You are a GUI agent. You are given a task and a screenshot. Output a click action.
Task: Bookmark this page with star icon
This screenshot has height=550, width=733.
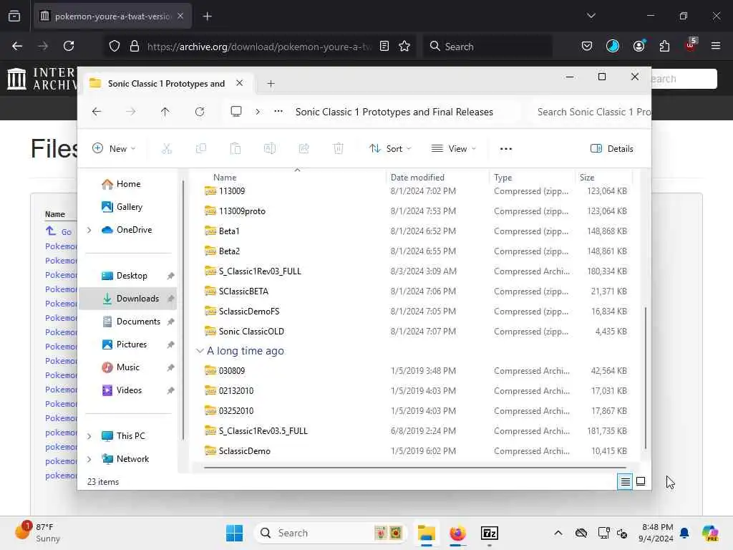click(x=404, y=46)
